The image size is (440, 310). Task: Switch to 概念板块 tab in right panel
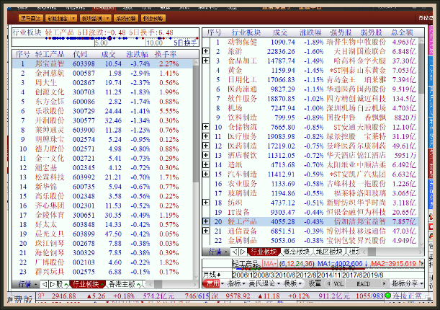(x=297, y=252)
